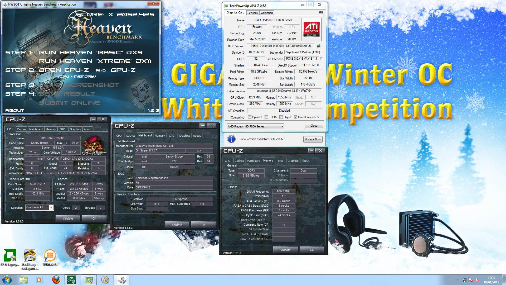Click the Multiplier value x 51.0
Image resolution: width=506 pixels, height=285 pixels.
coord(38,189)
